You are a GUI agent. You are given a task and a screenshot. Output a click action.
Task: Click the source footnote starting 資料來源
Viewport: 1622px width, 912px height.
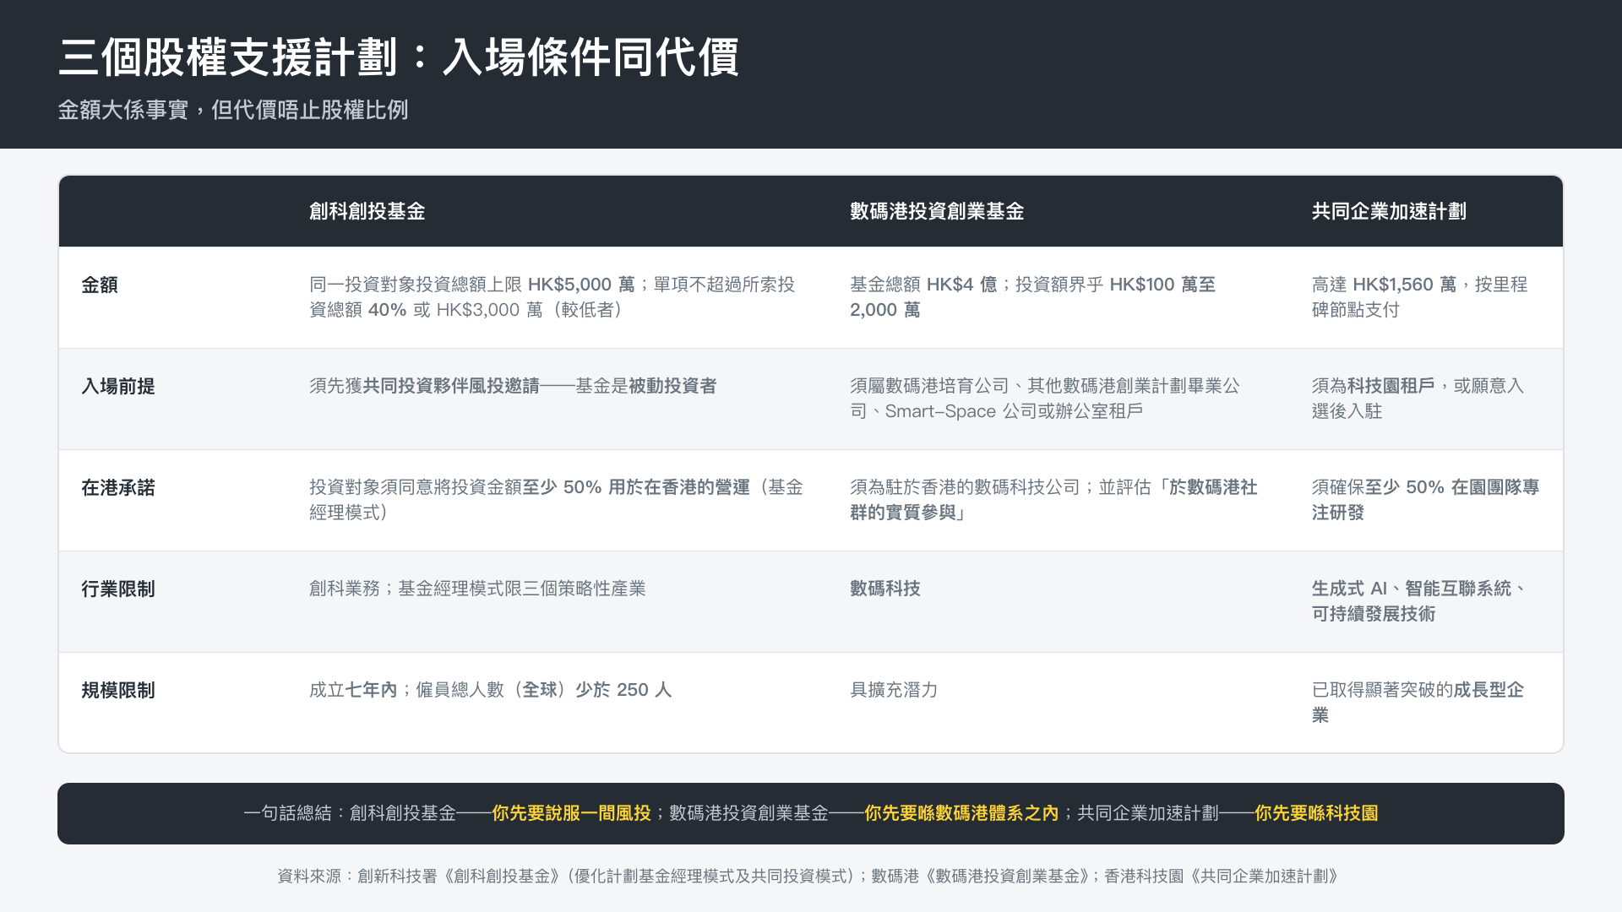[x=809, y=877]
